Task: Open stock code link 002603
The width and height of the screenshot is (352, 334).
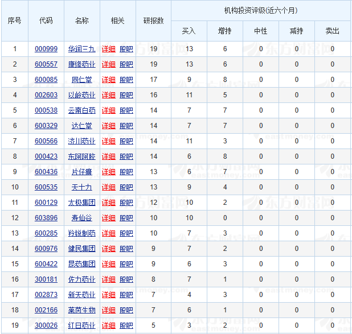Action: (x=46, y=95)
